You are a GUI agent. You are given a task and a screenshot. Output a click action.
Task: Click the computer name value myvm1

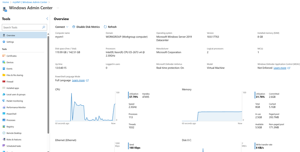pyautogui.click(x=59, y=37)
